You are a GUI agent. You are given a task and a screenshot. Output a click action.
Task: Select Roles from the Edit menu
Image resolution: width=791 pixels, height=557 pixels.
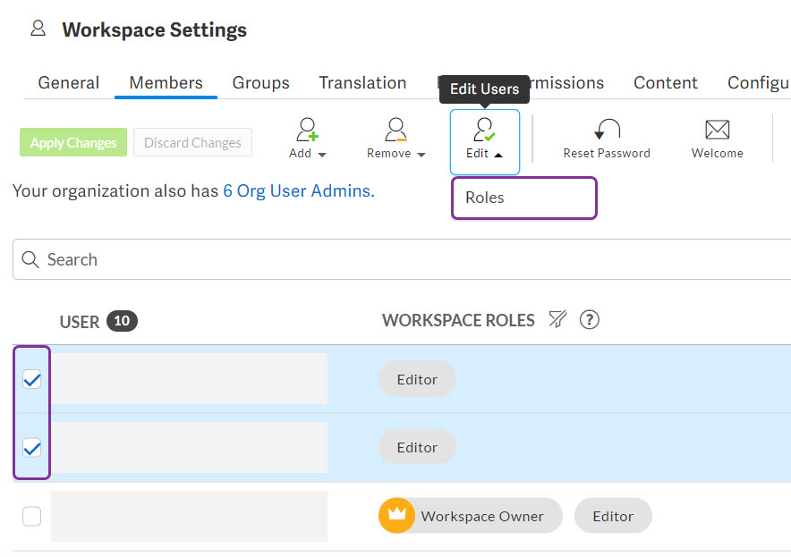[x=484, y=198]
